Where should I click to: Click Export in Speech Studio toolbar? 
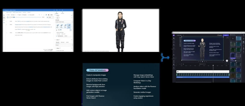[19, 15]
